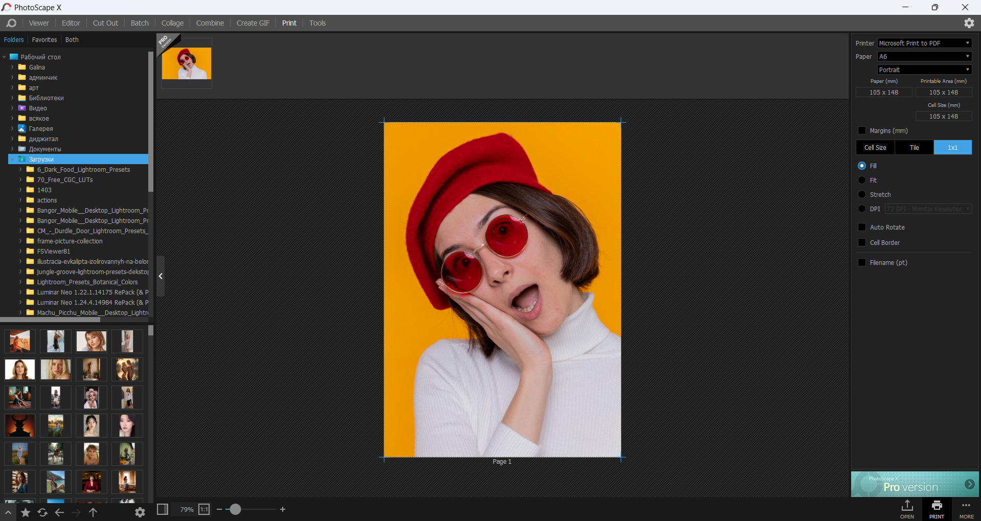981x521 pixels.
Task: Refresh the folder using the refresh icon
Action: [42, 512]
